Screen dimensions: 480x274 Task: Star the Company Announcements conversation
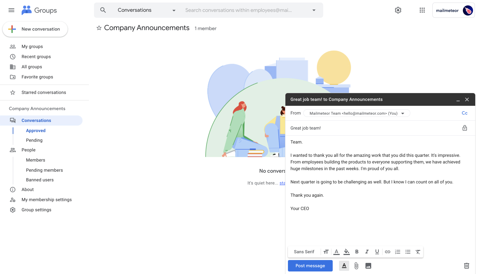tap(99, 28)
